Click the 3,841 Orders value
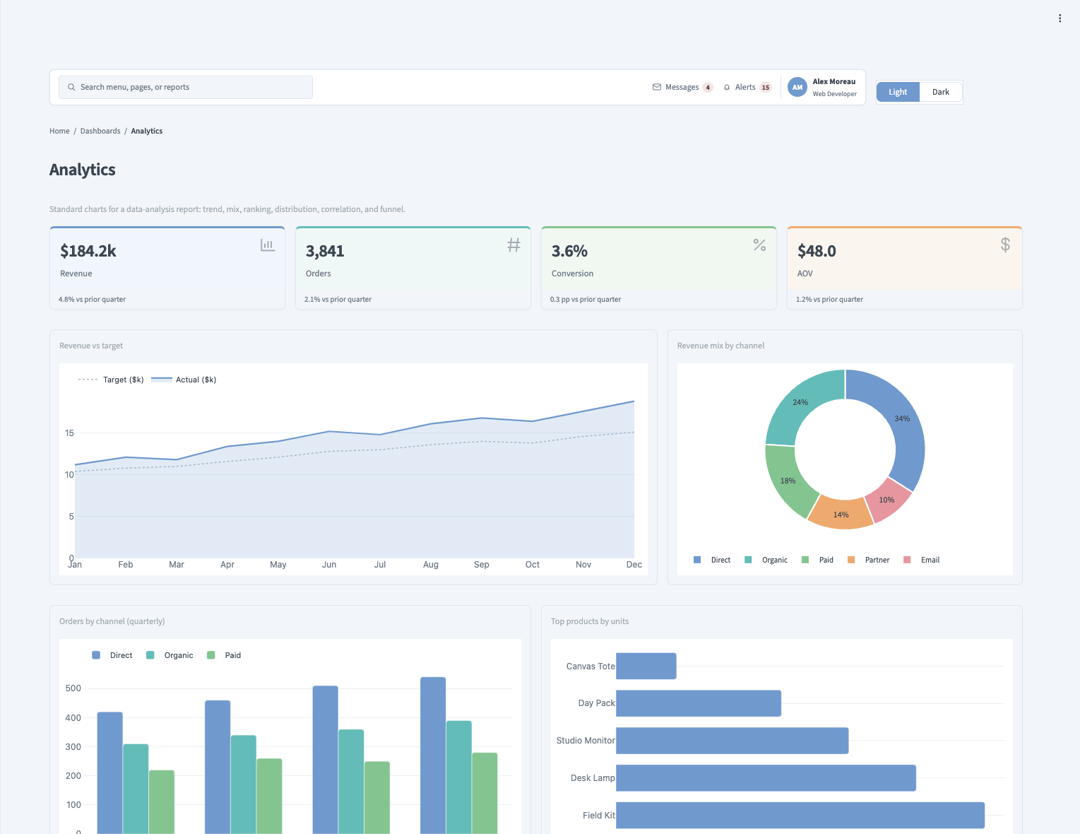1080x834 pixels. tap(325, 251)
